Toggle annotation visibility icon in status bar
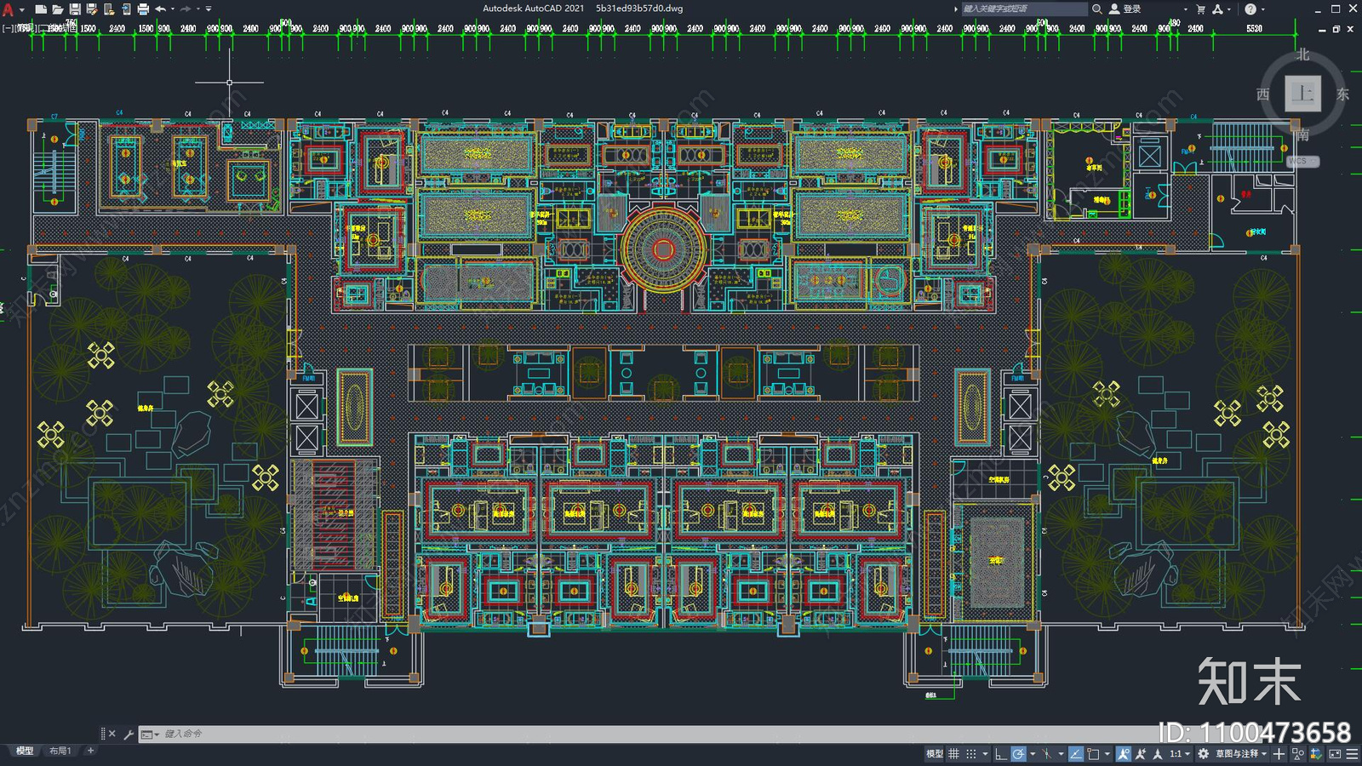This screenshot has width=1362, height=766. tap(1124, 754)
